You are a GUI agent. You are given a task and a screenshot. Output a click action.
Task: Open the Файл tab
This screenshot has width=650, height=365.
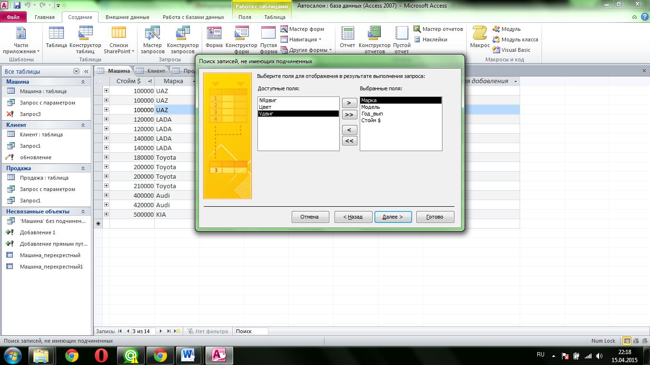coord(13,17)
